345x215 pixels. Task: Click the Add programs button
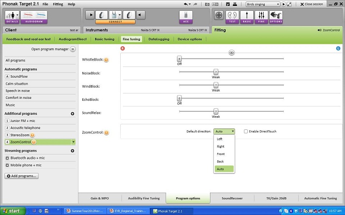tap(22, 176)
